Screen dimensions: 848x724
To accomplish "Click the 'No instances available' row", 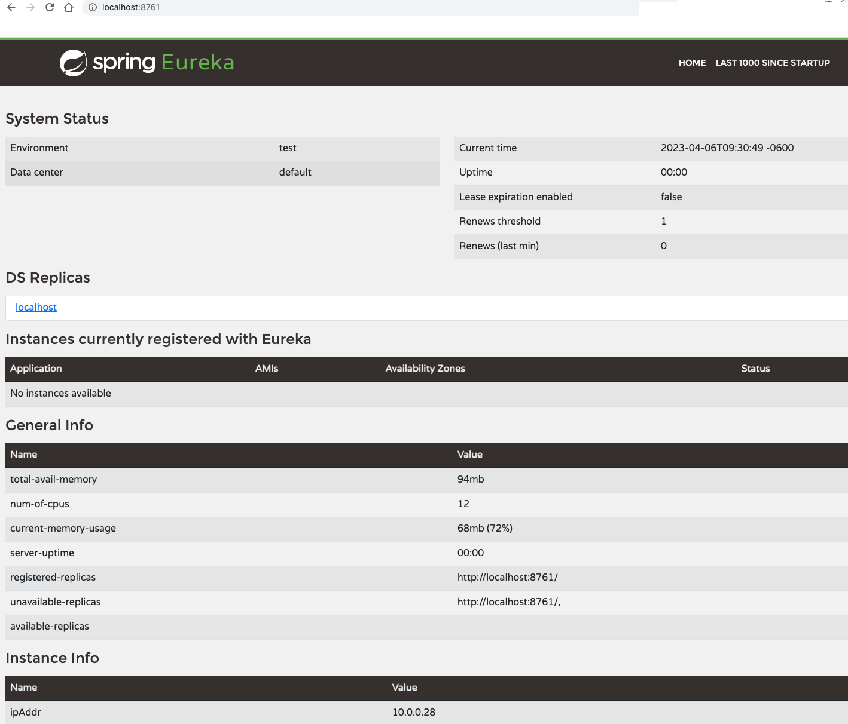I will point(426,394).
